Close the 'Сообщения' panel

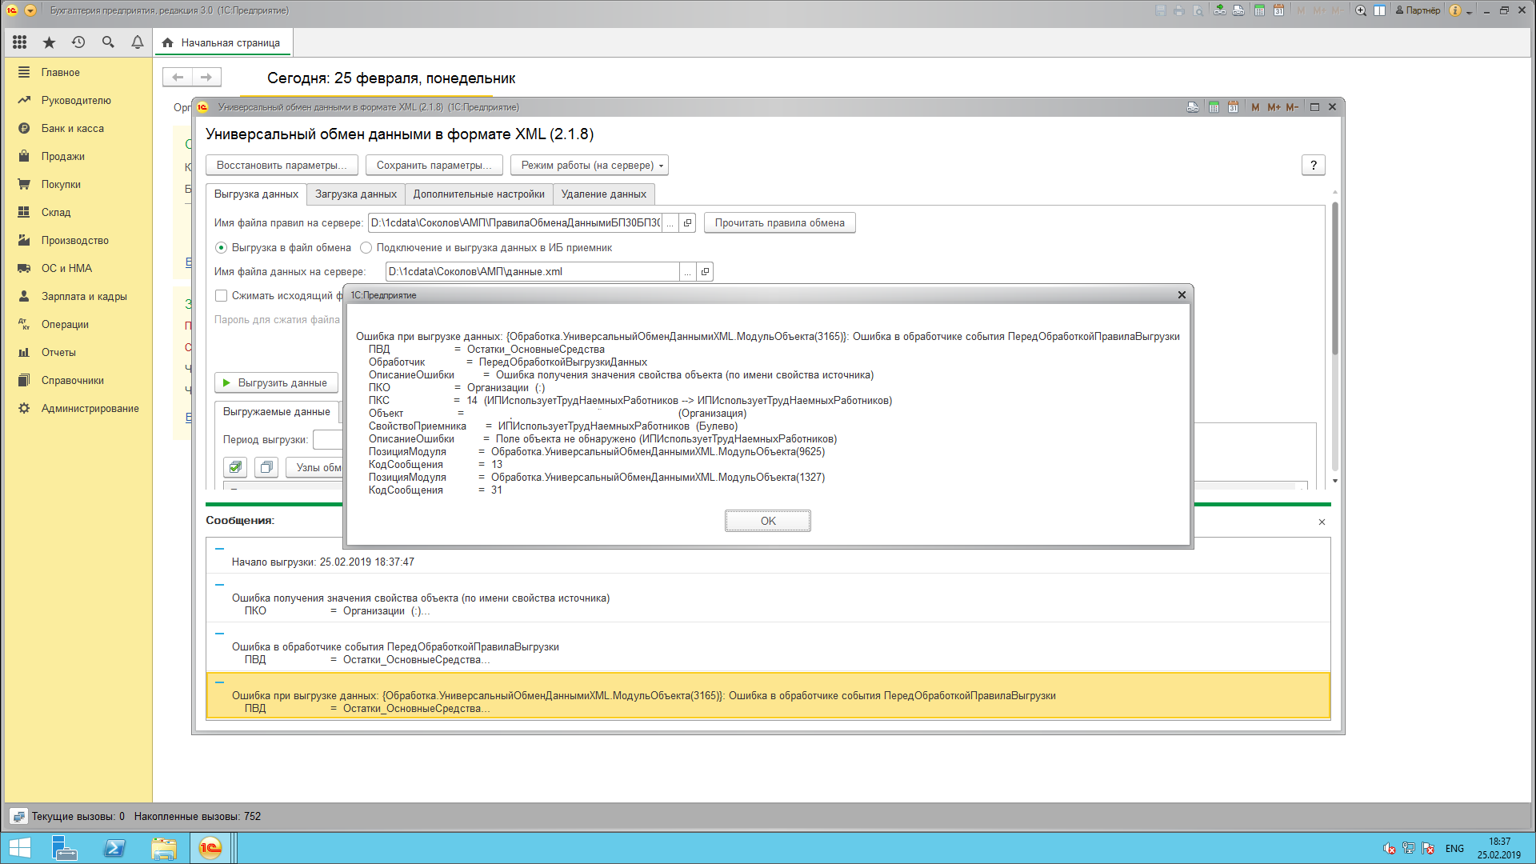pos(1322,522)
